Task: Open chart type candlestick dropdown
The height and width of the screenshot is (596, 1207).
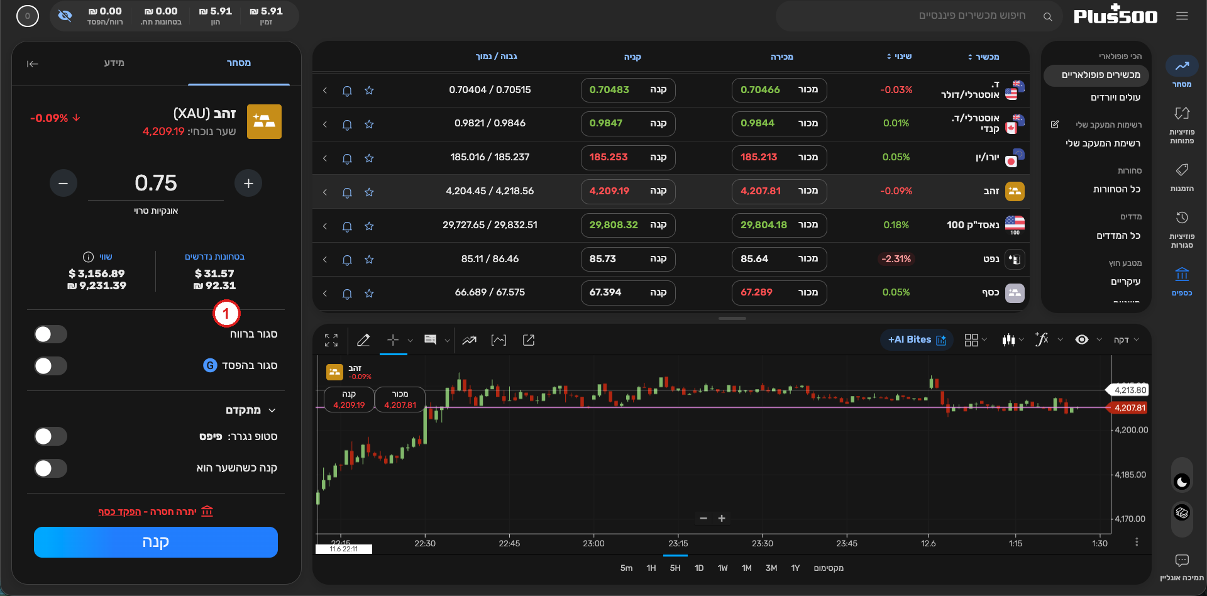Action: 1013,339
